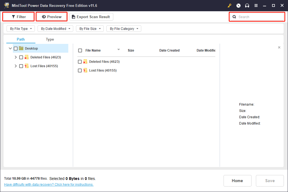The image size is (288, 192).
Task: Open the hamburger menu icon
Action: pos(256,5)
